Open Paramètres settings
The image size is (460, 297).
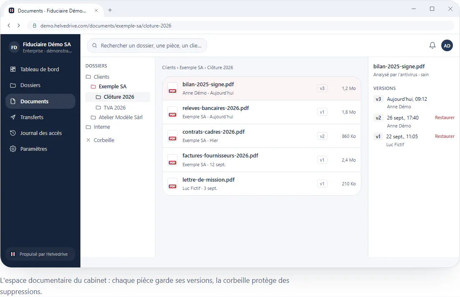click(x=40, y=149)
